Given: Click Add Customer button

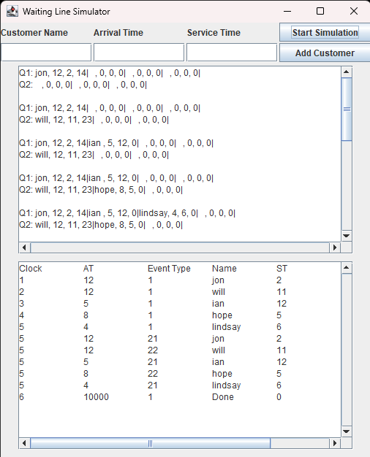Looking at the screenshot, I should pos(325,53).
